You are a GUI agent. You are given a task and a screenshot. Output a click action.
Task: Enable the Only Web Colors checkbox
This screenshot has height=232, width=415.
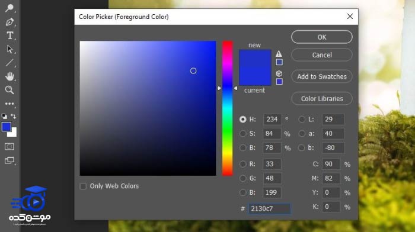pos(83,186)
